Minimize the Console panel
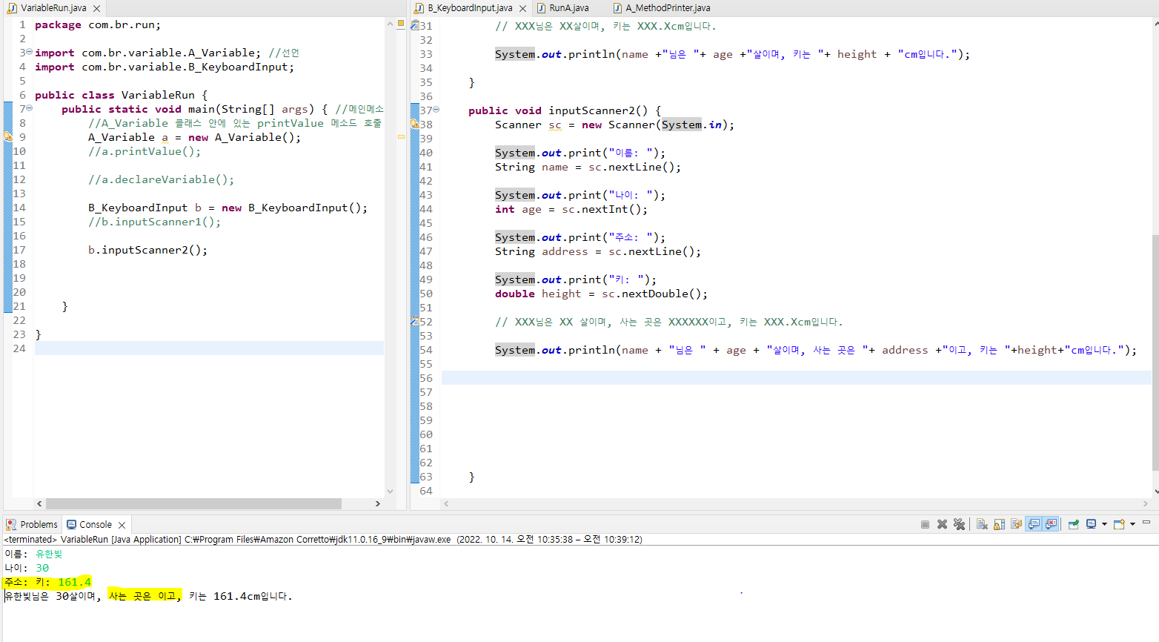 tap(1146, 523)
